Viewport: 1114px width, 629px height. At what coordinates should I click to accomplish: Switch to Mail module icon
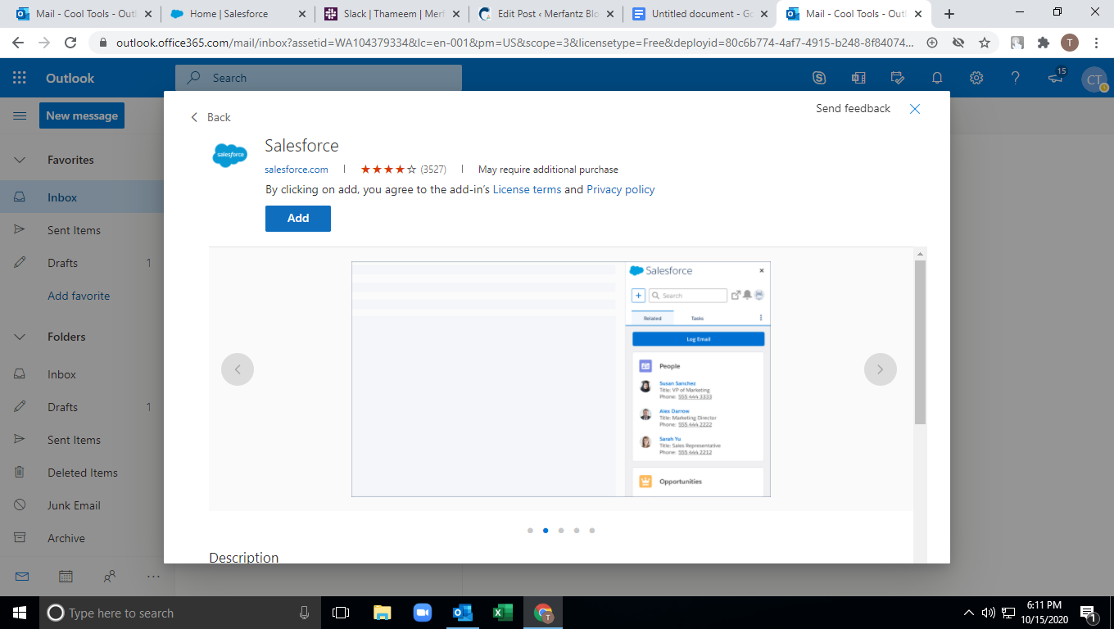click(x=22, y=577)
